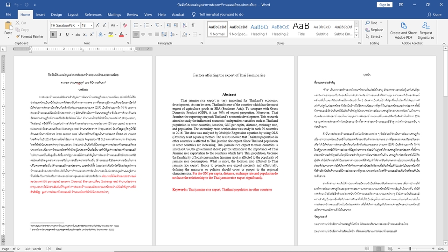
Task: Go to the Review tab
Action: point(132,14)
